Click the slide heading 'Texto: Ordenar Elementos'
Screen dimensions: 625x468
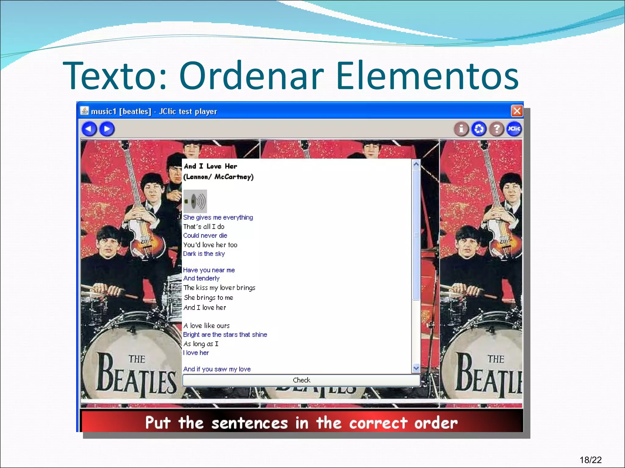(291, 76)
